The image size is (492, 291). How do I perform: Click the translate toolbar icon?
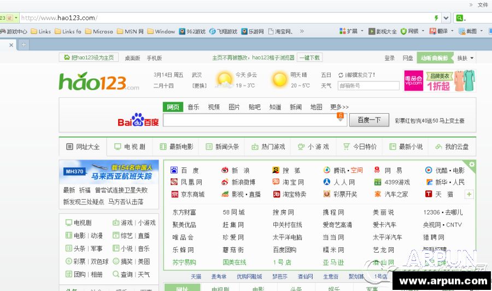tap(433, 31)
